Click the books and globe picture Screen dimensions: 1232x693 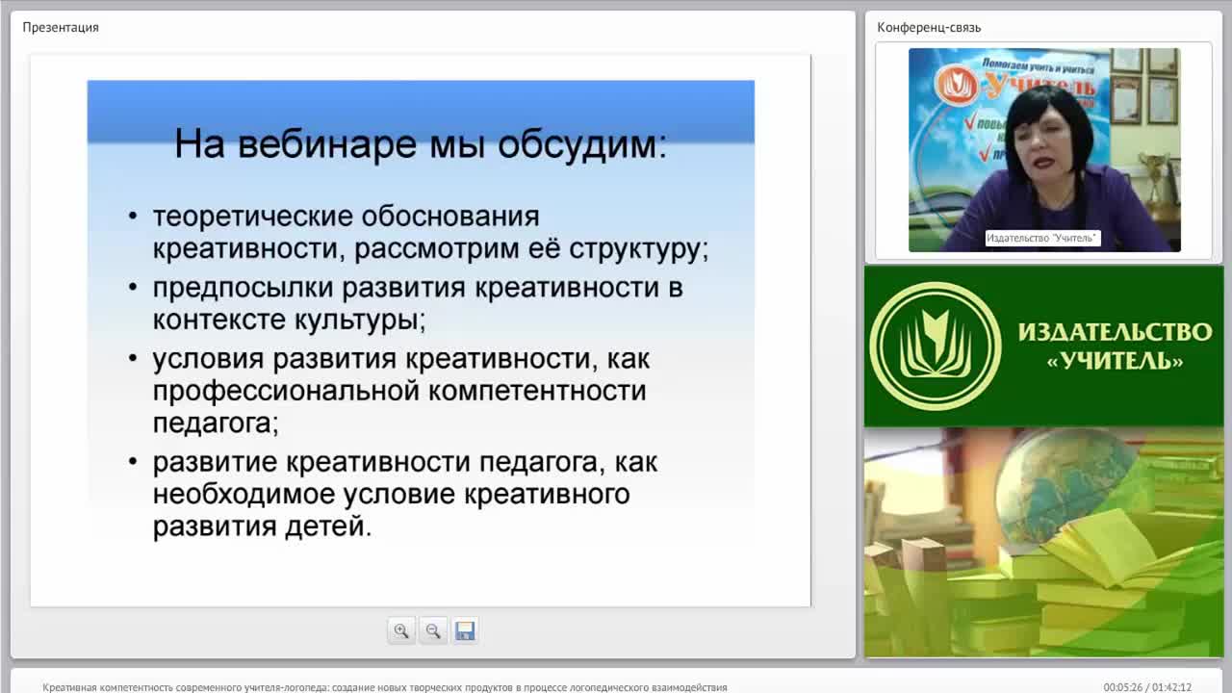pyautogui.click(x=1044, y=542)
